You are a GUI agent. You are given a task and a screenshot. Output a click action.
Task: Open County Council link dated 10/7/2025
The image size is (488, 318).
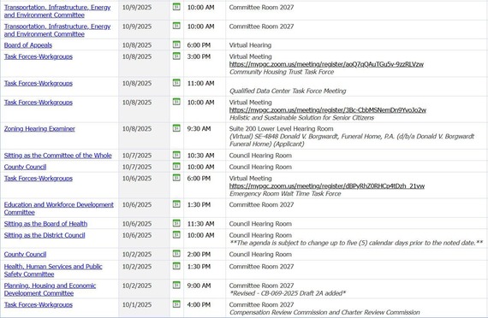tap(25, 167)
